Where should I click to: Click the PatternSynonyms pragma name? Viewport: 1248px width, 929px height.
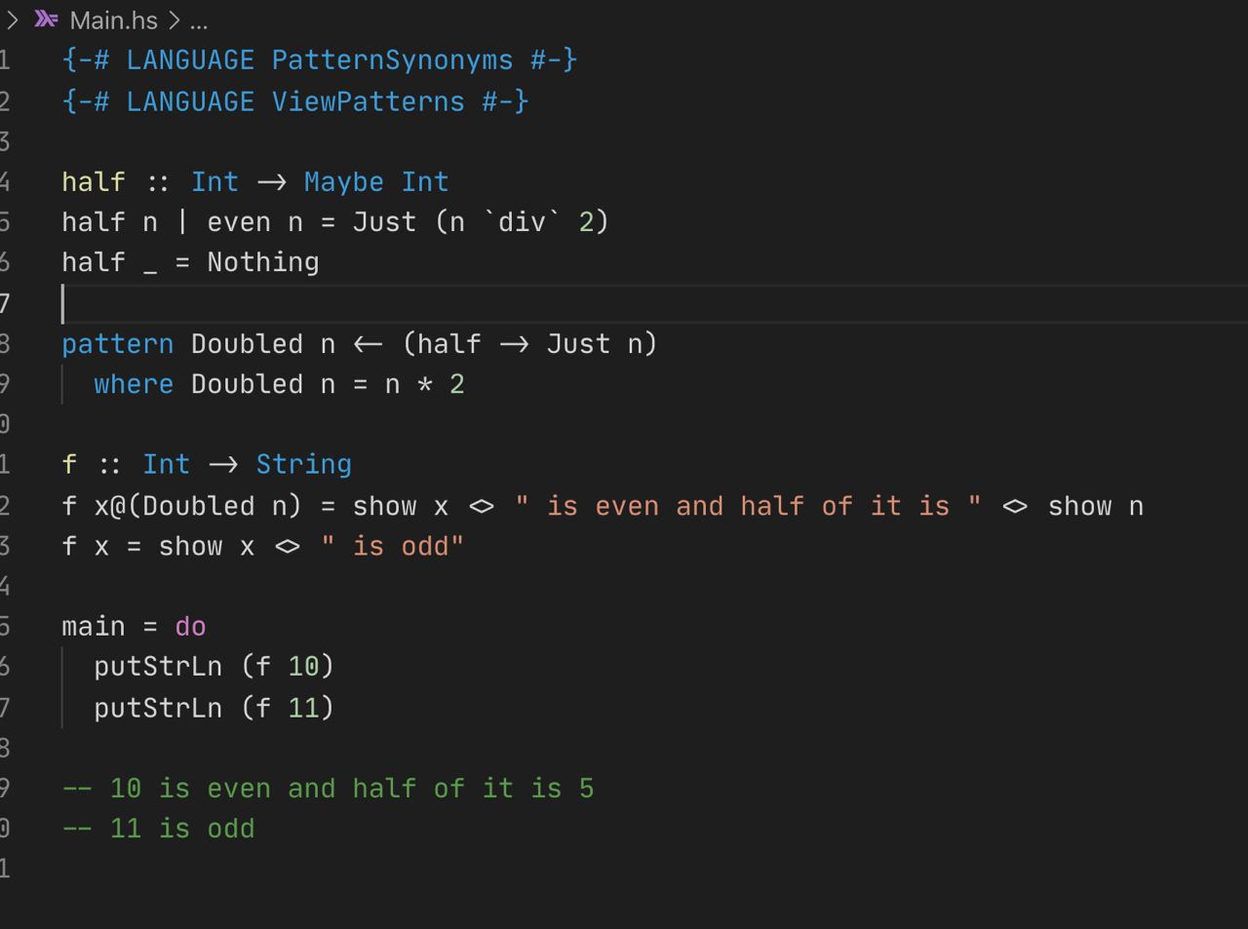click(x=392, y=60)
